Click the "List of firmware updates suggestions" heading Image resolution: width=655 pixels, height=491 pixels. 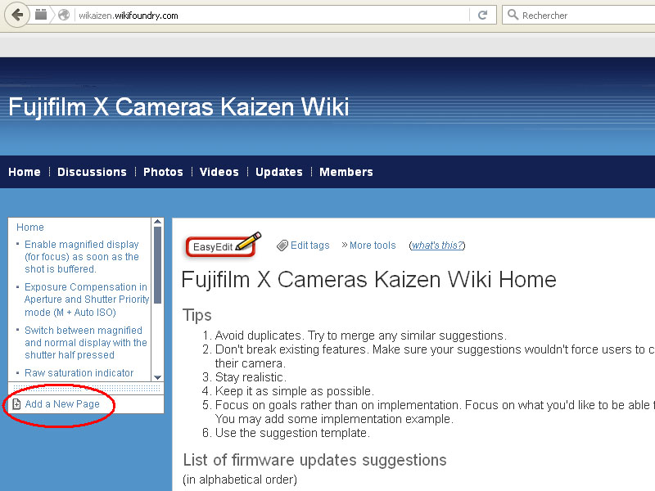click(x=315, y=460)
